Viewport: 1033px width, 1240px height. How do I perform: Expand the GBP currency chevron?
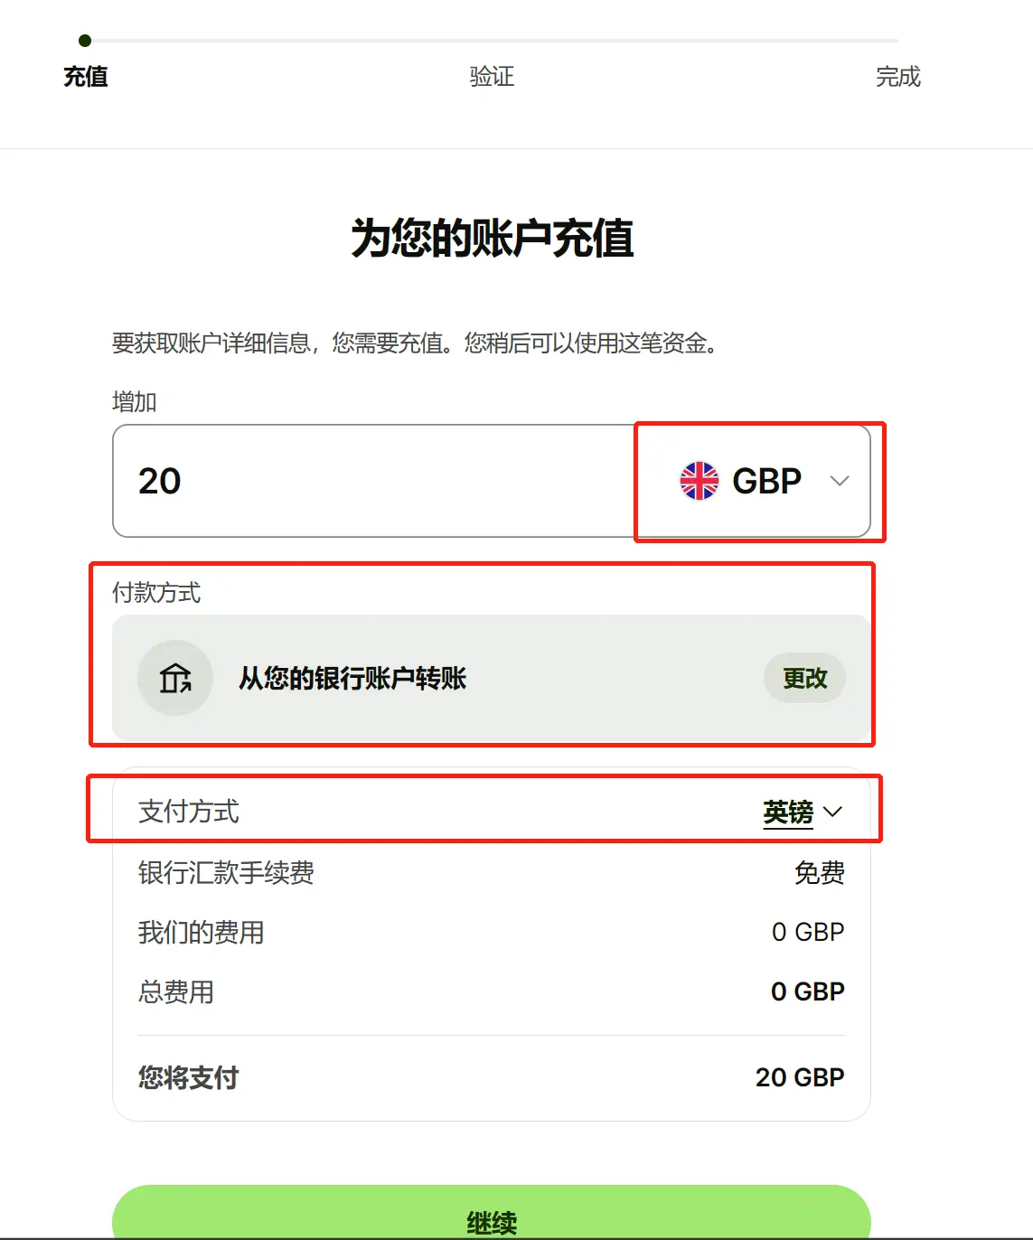(x=840, y=481)
